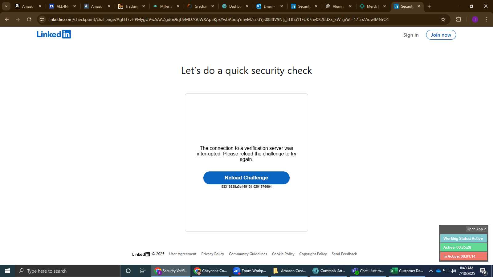Reload the page with browser refresh icon
Viewport: 493px width, 277px height.
coord(29,19)
